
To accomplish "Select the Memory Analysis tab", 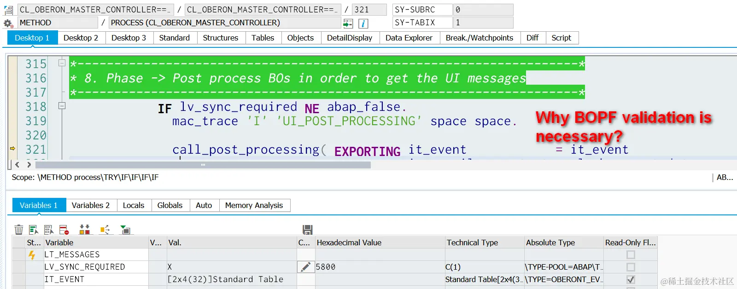I will coord(254,205).
